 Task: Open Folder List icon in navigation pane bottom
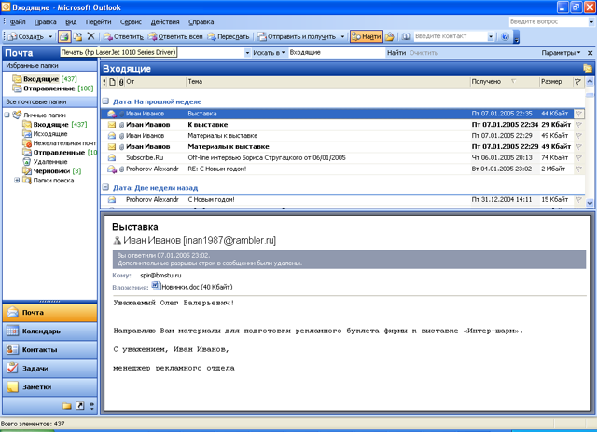pos(67,406)
